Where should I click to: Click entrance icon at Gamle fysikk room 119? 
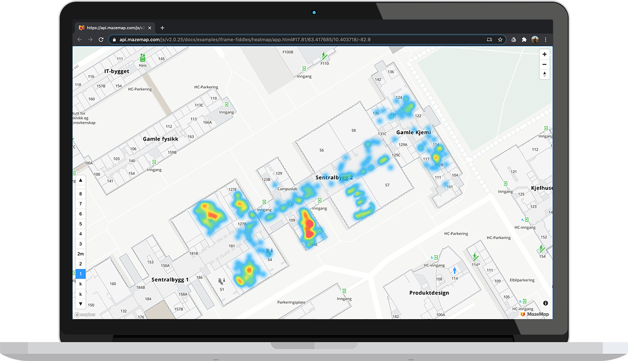[x=227, y=105]
